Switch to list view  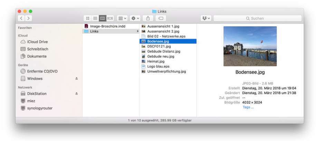(95, 18)
